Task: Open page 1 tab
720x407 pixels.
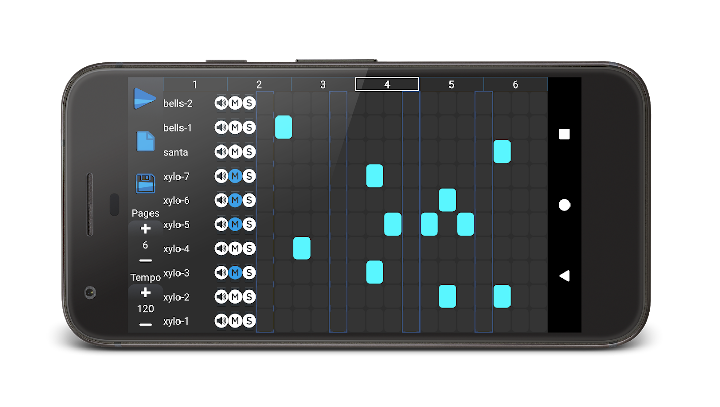Action: pyautogui.click(x=195, y=84)
